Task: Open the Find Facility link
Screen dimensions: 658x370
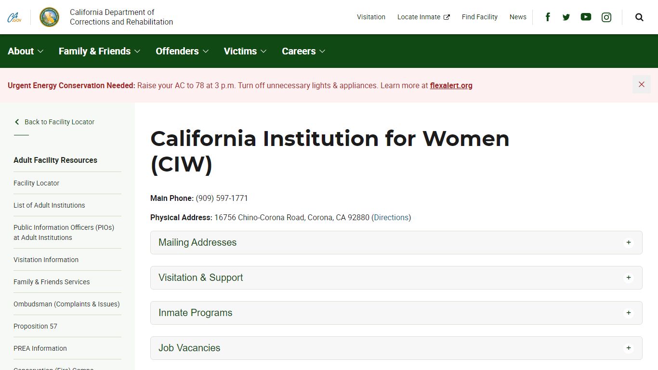Action: click(479, 17)
